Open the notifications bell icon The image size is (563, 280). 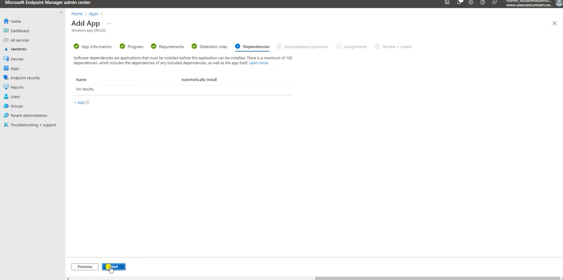pos(459,2)
